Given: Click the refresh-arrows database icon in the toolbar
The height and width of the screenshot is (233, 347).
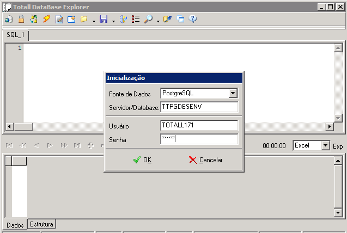Looking at the screenshot, I should point(34,19).
